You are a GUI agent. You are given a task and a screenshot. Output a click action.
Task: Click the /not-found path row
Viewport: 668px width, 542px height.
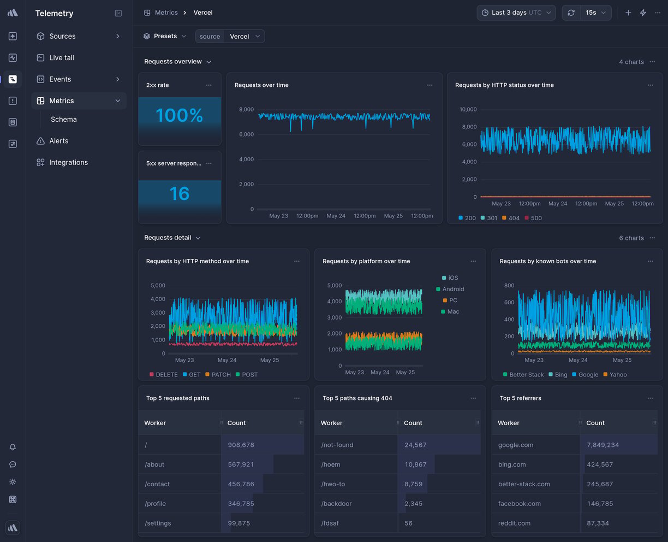coord(398,445)
